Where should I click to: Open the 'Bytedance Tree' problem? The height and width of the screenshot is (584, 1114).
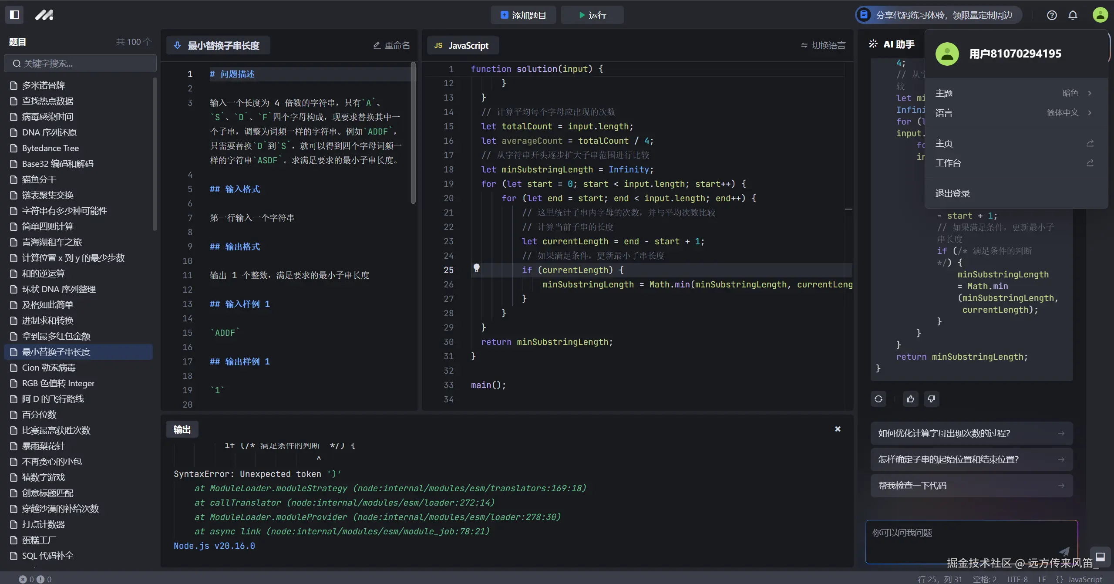50,148
